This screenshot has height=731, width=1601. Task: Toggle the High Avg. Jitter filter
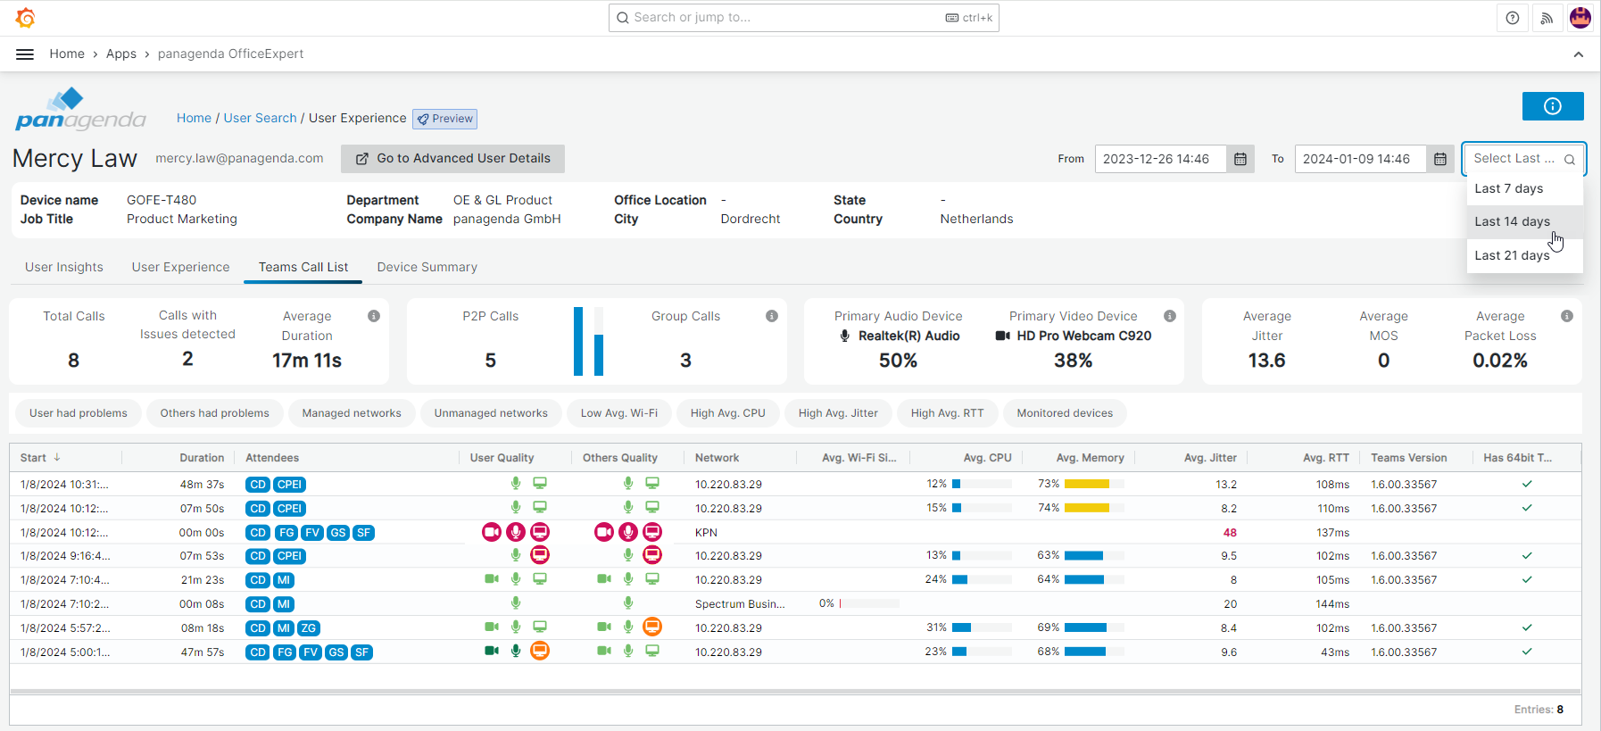pos(838,413)
